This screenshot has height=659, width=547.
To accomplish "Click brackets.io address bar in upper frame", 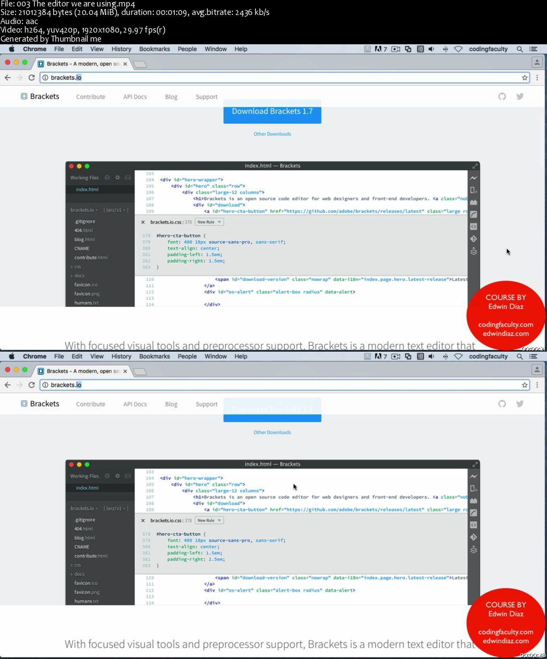I will 285,77.
